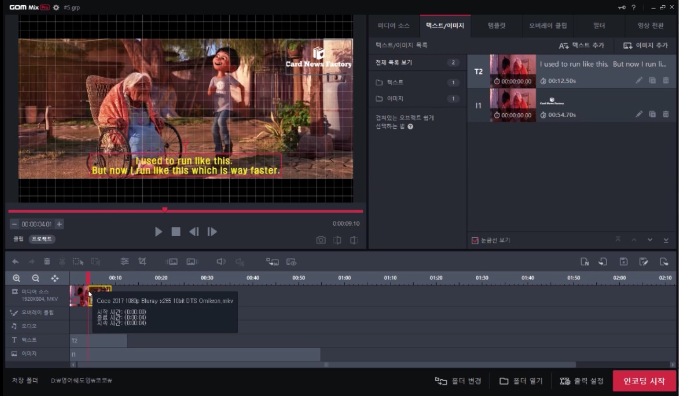Viewport: 679px width, 396px height.
Task: Click the help question mark in title bar
Action: coord(634,8)
